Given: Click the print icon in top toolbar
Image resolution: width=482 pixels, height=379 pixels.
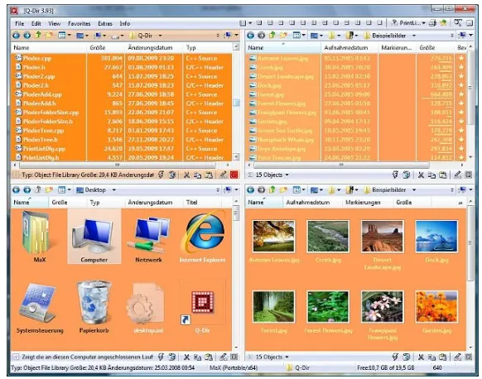Looking at the screenshot, I should (x=432, y=23).
